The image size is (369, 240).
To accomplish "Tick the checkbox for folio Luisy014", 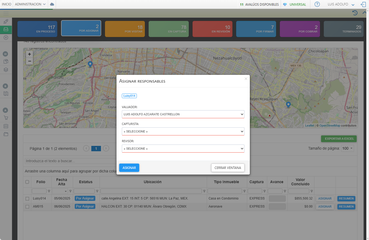I will point(27,199).
